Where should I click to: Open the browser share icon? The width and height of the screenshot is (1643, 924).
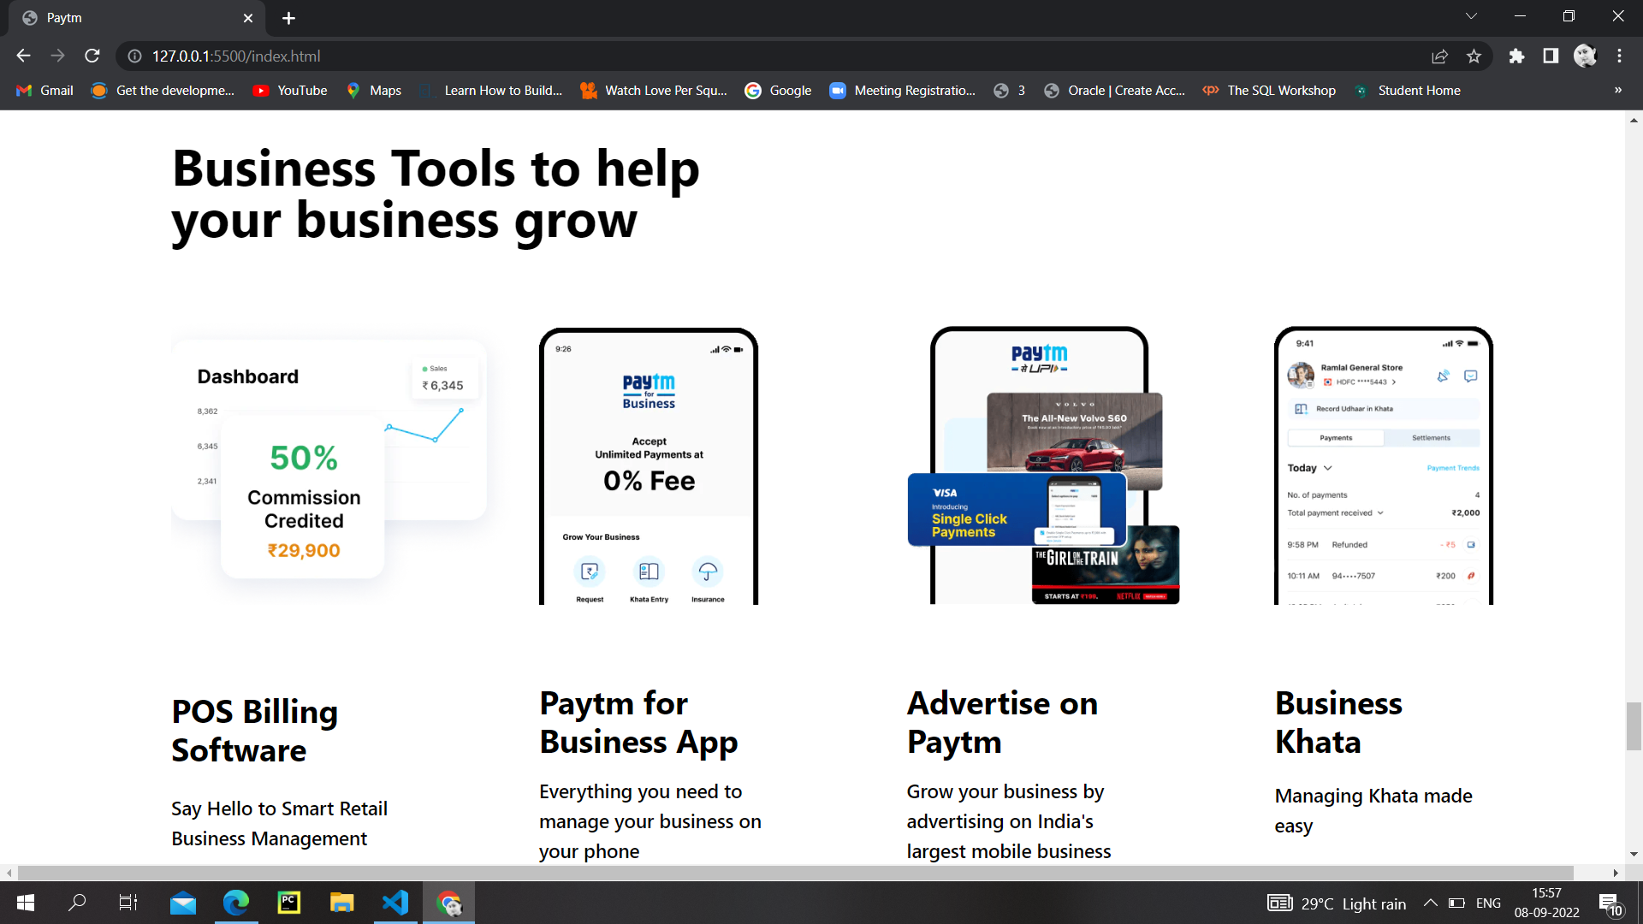[1440, 56]
